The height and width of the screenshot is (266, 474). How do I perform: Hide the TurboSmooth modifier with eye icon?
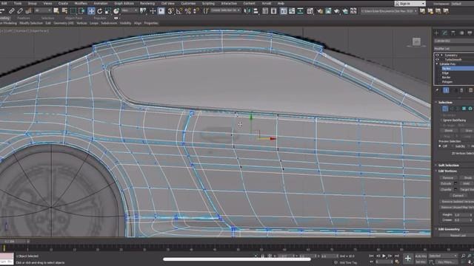pos(437,59)
